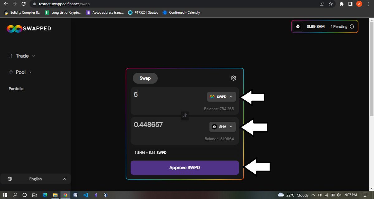The width and height of the screenshot is (374, 199).
Task: Open the English language selector
Action: pos(36,179)
